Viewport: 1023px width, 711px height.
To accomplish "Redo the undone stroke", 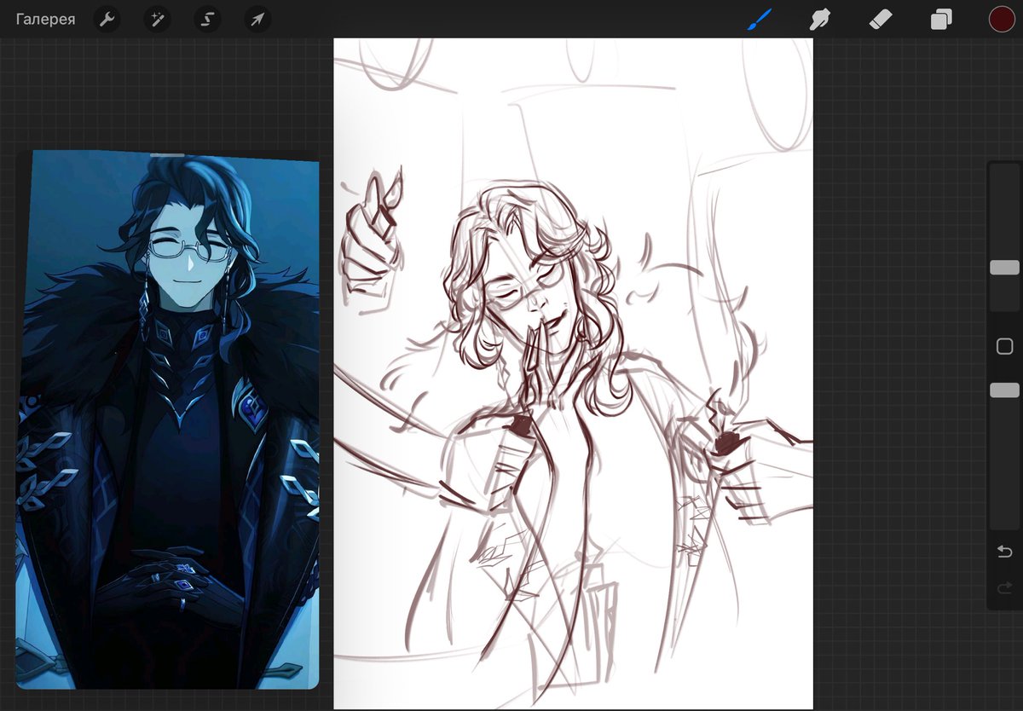I will tap(1004, 587).
